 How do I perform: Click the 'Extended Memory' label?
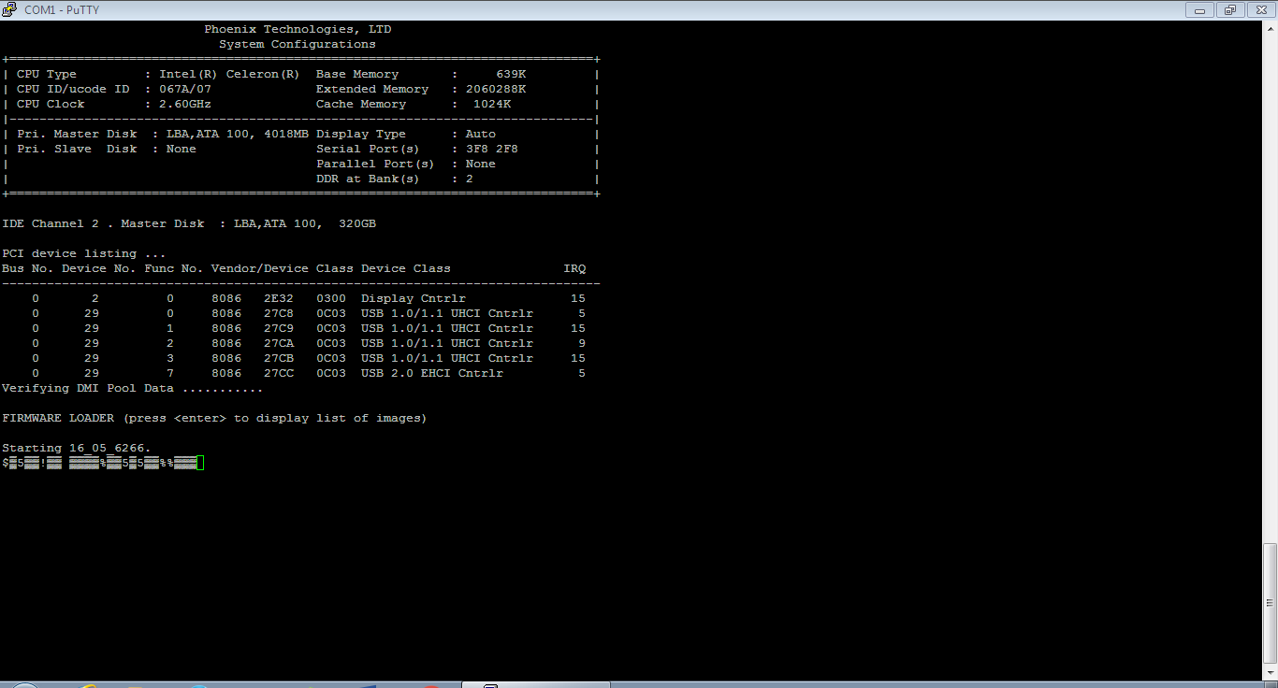[372, 90]
